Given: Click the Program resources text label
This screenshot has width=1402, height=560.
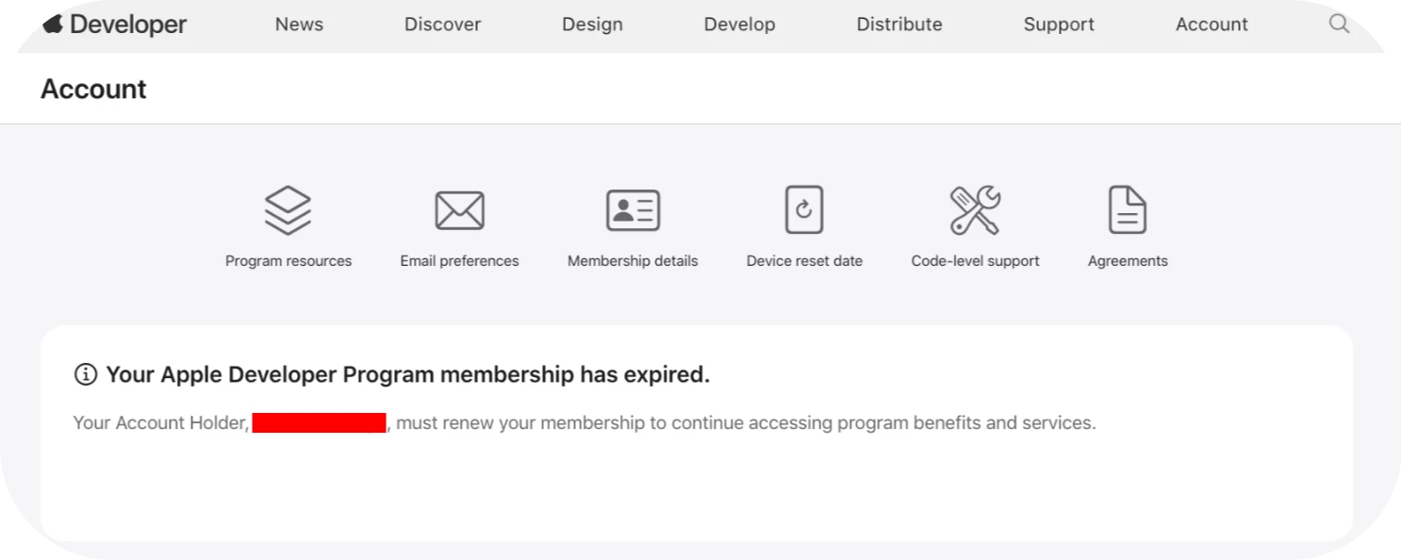Looking at the screenshot, I should pyautogui.click(x=289, y=261).
